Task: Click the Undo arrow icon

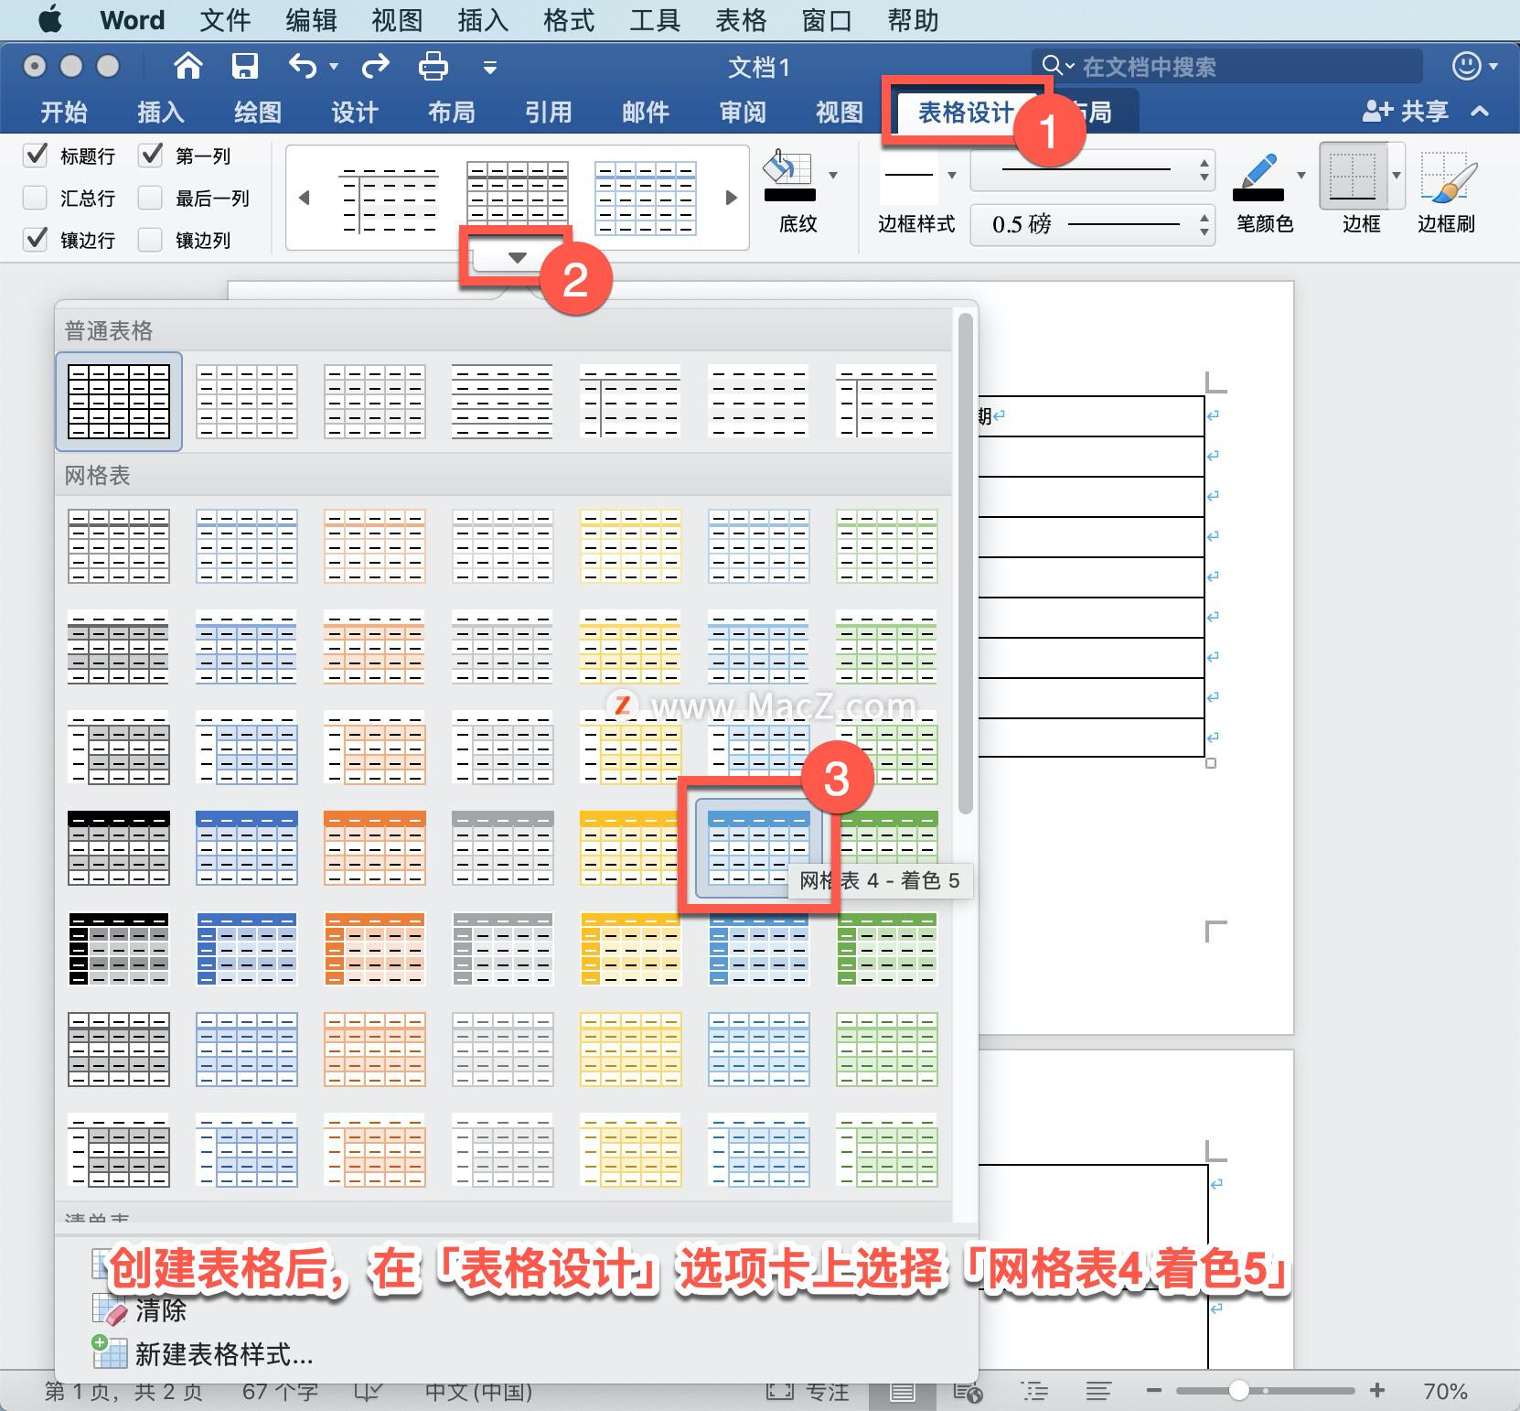Action: (305, 65)
